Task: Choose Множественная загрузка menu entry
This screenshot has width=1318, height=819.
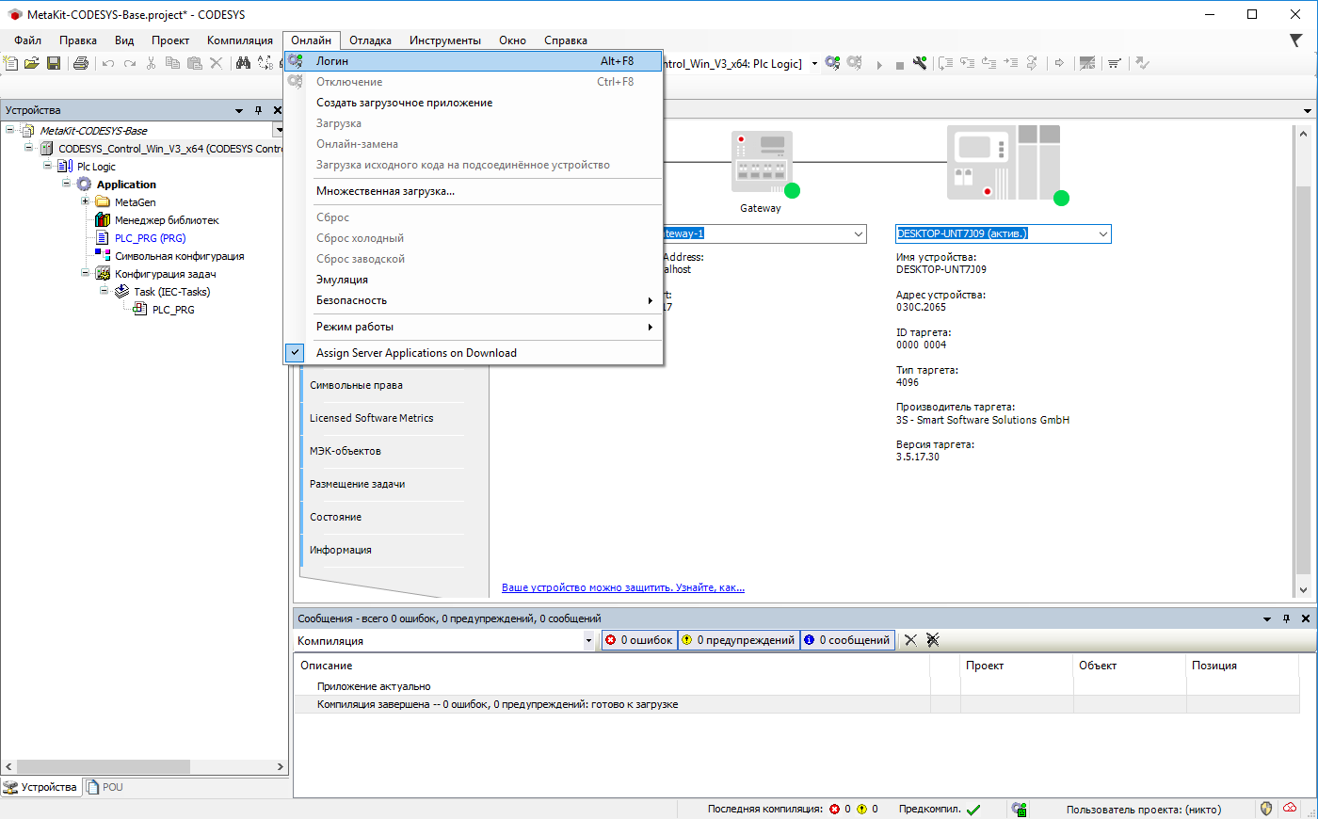Action: pos(474,191)
